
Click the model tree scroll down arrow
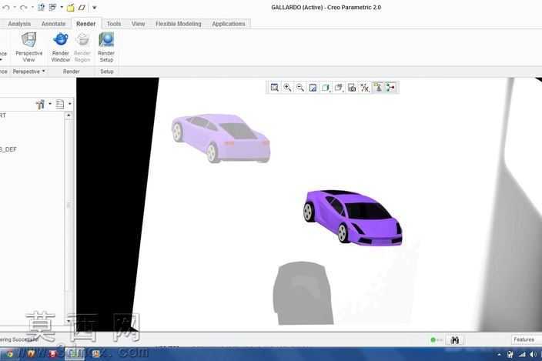(69, 320)
